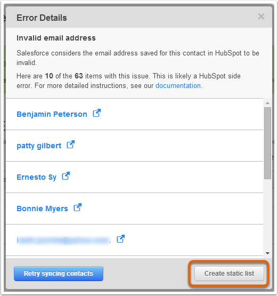Click the Create static list button

pos(229,274)
